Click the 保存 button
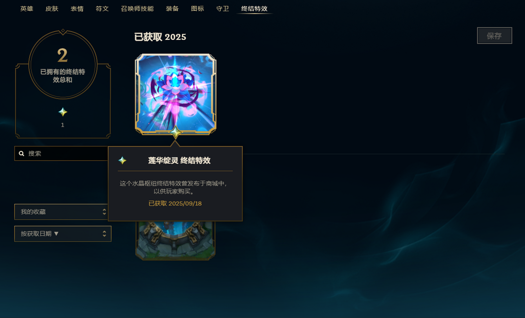This screenshot has height=318, width=525. tap(494, 35)
